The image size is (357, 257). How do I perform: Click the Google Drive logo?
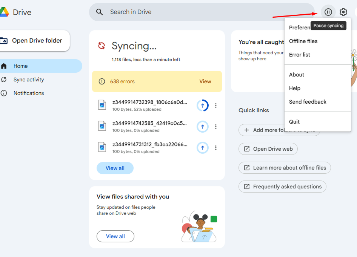(x=4, y=12)
